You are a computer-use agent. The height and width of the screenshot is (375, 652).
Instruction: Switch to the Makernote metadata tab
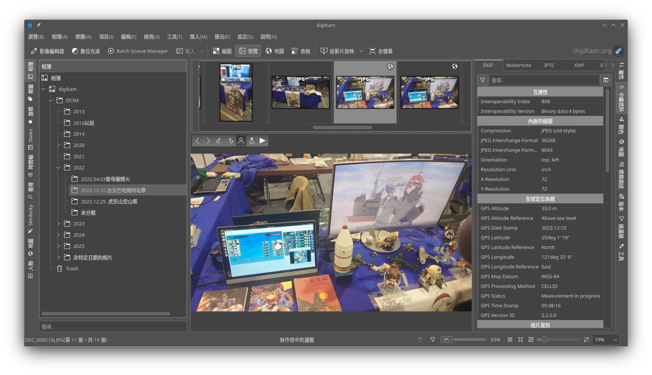pos(518,65)
